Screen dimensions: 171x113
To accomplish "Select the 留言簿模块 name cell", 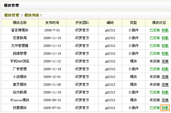I will click(x=20, y=30).
